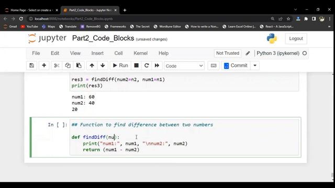Open the Translate bookmark
The height and width of the screenshot is (188, 335).
tap(68, 27)
